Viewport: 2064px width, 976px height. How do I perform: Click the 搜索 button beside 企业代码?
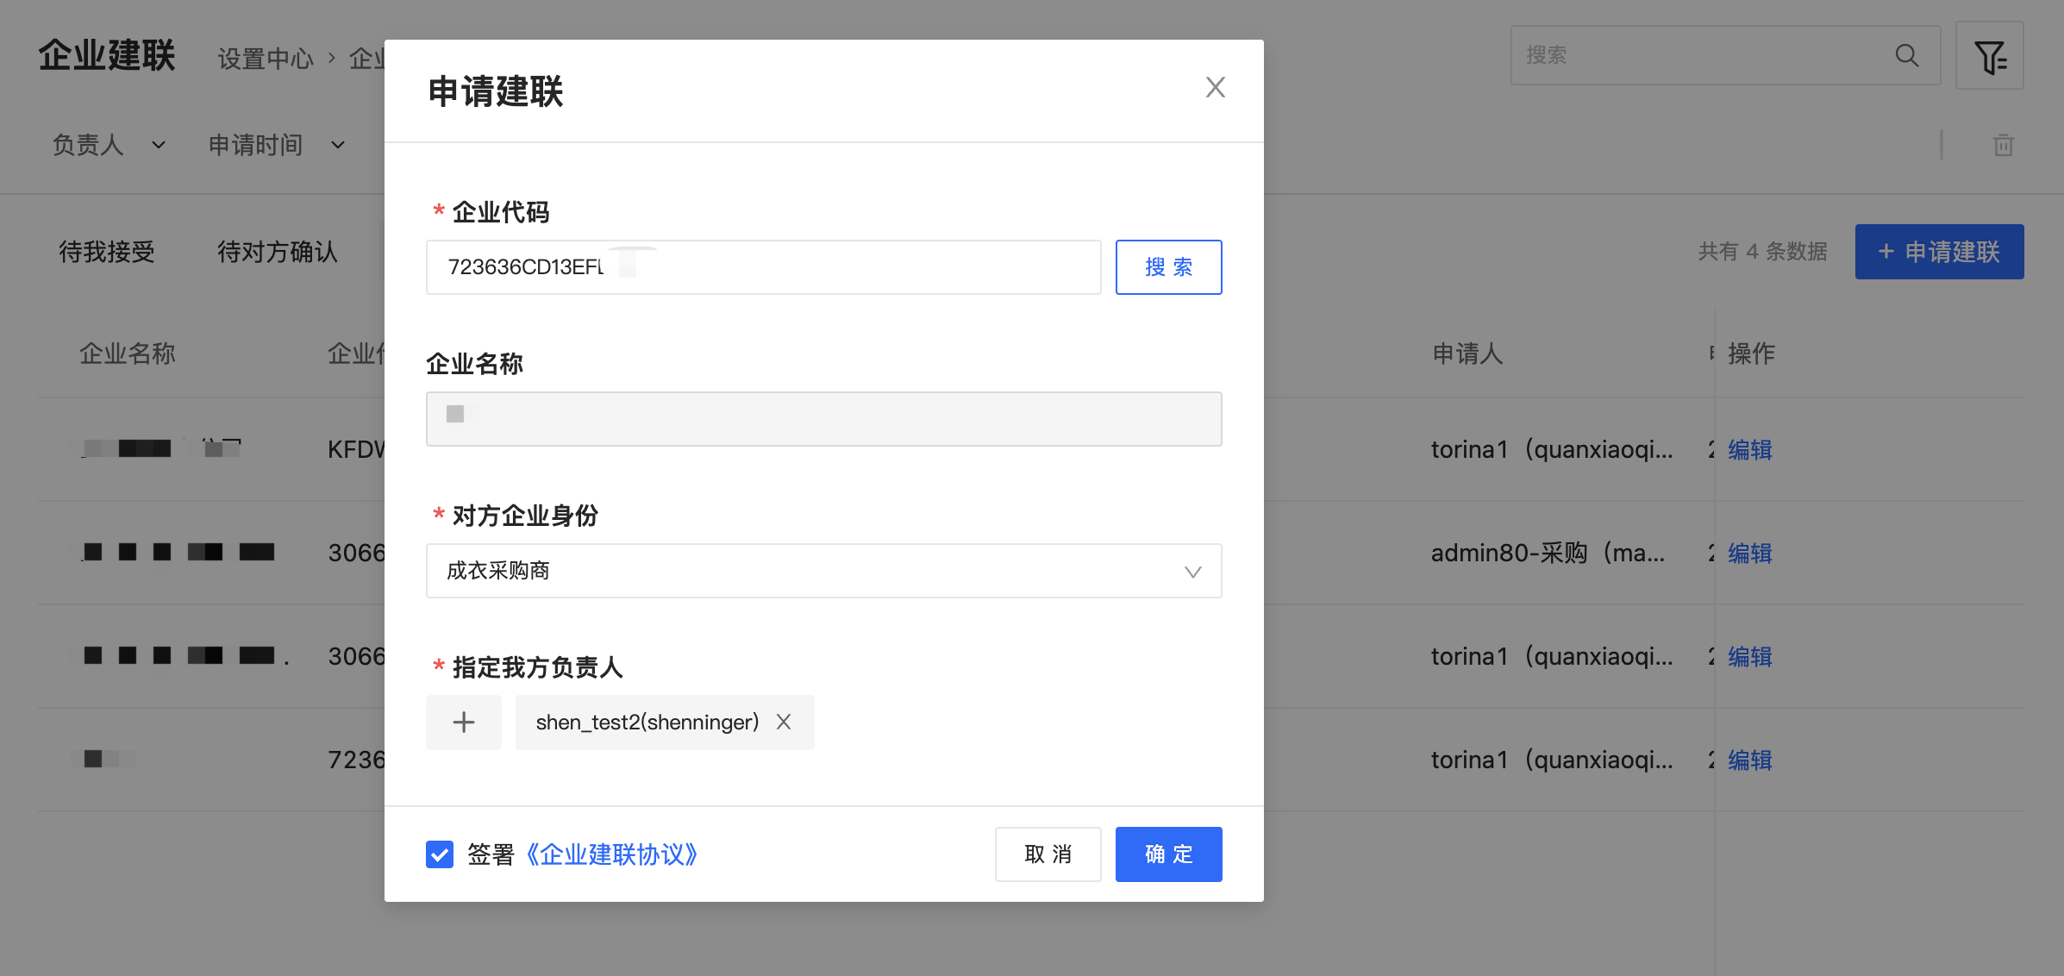(x=1168, y=267)
